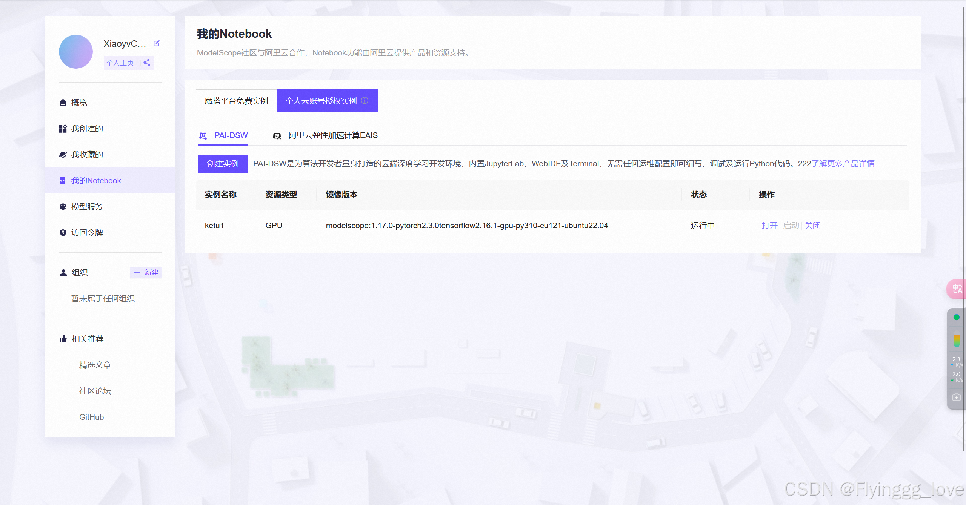This screenshot has height=505, width=966.
Task: Click the modelscope image version text
Action: click(467, 226)
